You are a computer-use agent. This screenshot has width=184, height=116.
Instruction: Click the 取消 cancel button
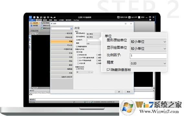coord(129,92)
